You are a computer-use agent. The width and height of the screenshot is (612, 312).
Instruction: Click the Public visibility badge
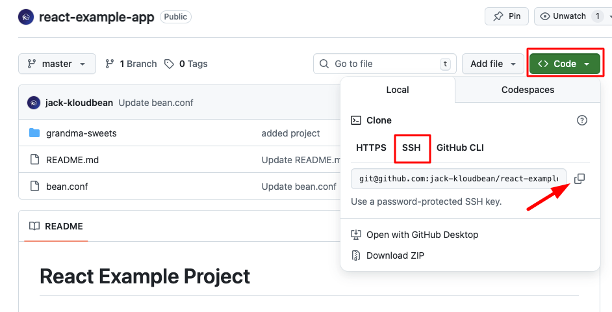pos(175,17)
